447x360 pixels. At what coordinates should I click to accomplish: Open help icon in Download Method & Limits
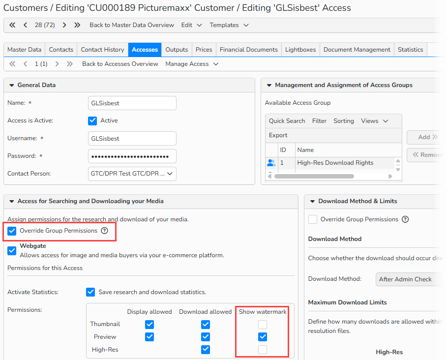(x=405, y=219)
